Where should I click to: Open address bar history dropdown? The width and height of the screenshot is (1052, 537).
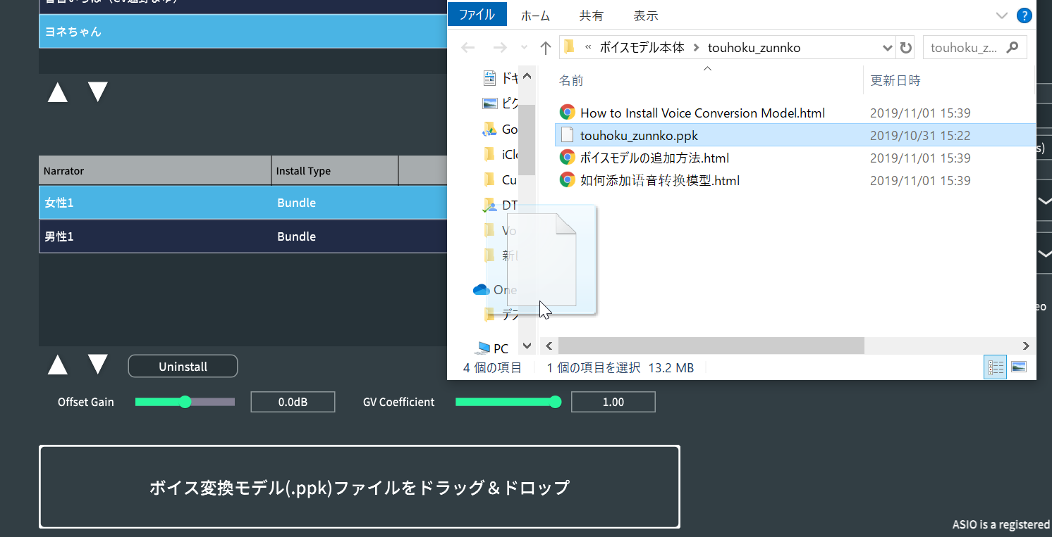[x=888, y=48]
